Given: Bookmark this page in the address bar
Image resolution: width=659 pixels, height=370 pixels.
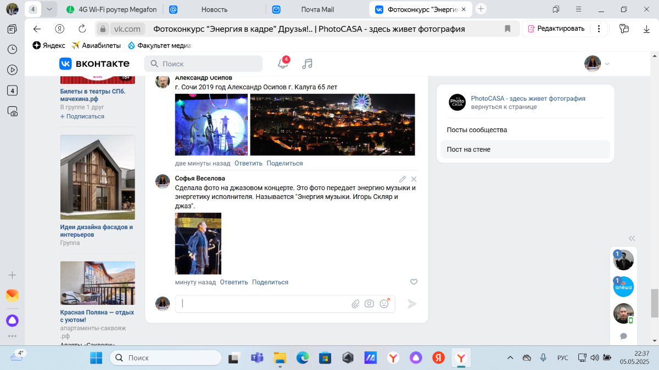Looking at the screenshot, I should point(508,29).
